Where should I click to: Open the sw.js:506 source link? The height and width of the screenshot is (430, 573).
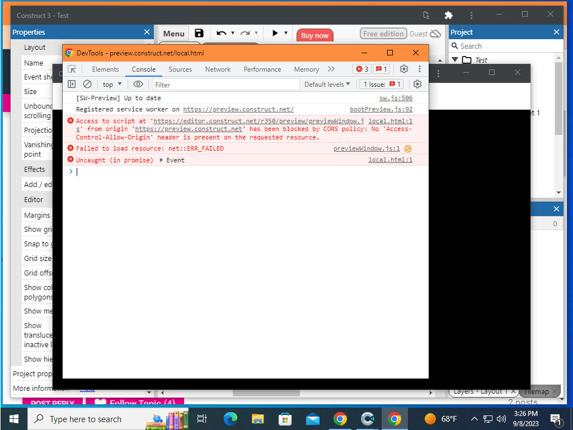click(396, 98)
